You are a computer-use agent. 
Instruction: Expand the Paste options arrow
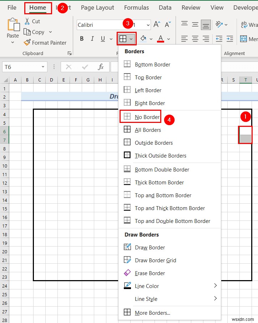[x=12, y=43]
